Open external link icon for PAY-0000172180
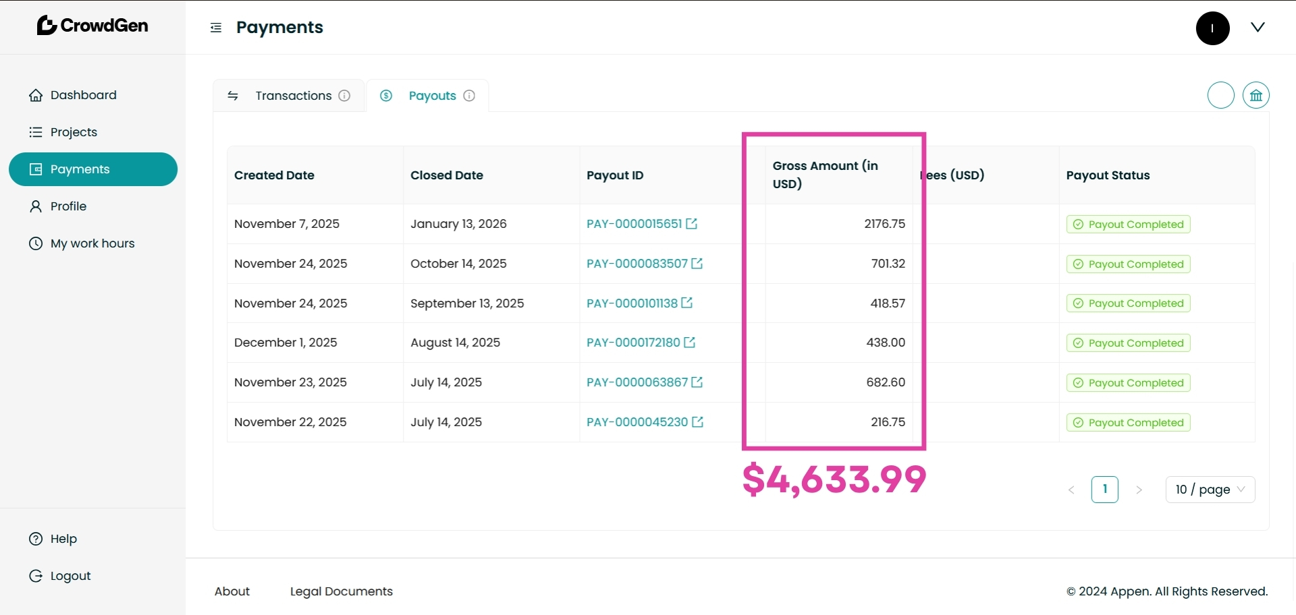The height and width of the screenshot is (615, 1296). click(690, 343)
